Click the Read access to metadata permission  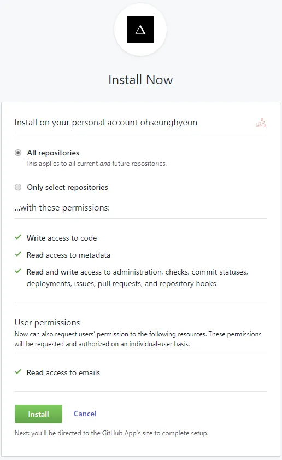click(68, 255)
